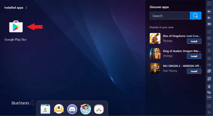The image size is (213, 116).
Task: Open Installed apps three-dot options menu
Action: (26, 8)
